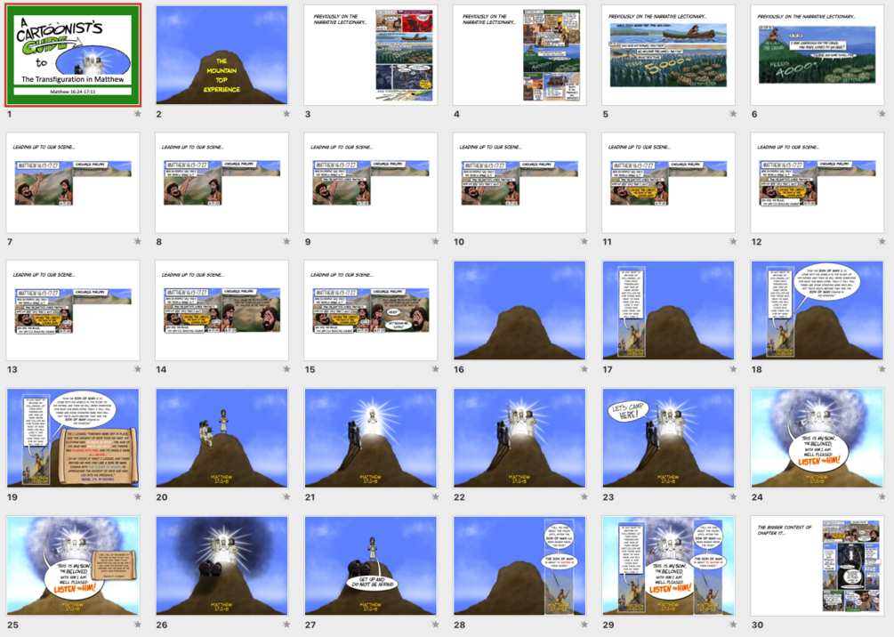Select slide 24 with 'Listen to Him!' cloud
The height and width of the screenshot is (637, 894).
[x=817, y=438]
